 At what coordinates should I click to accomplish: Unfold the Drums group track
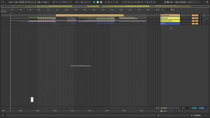click(x=162, y=18)
